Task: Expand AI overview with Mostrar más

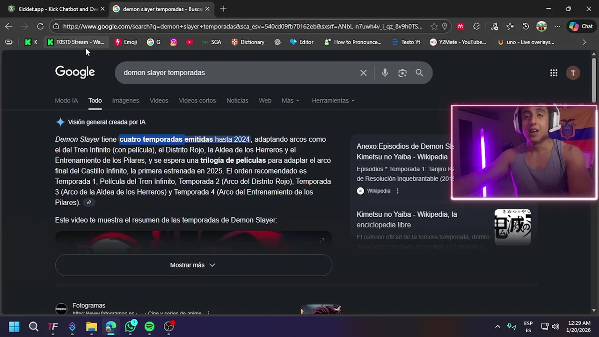Action: (193, 265)
